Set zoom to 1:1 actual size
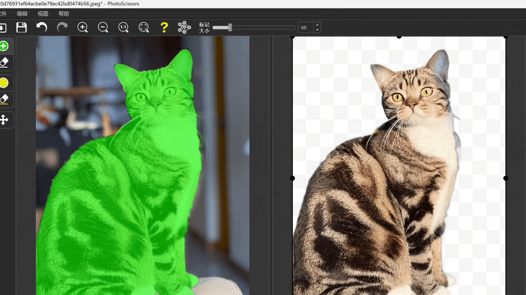Viewport: 526px width, 295px height. click(x=124, y=27)
